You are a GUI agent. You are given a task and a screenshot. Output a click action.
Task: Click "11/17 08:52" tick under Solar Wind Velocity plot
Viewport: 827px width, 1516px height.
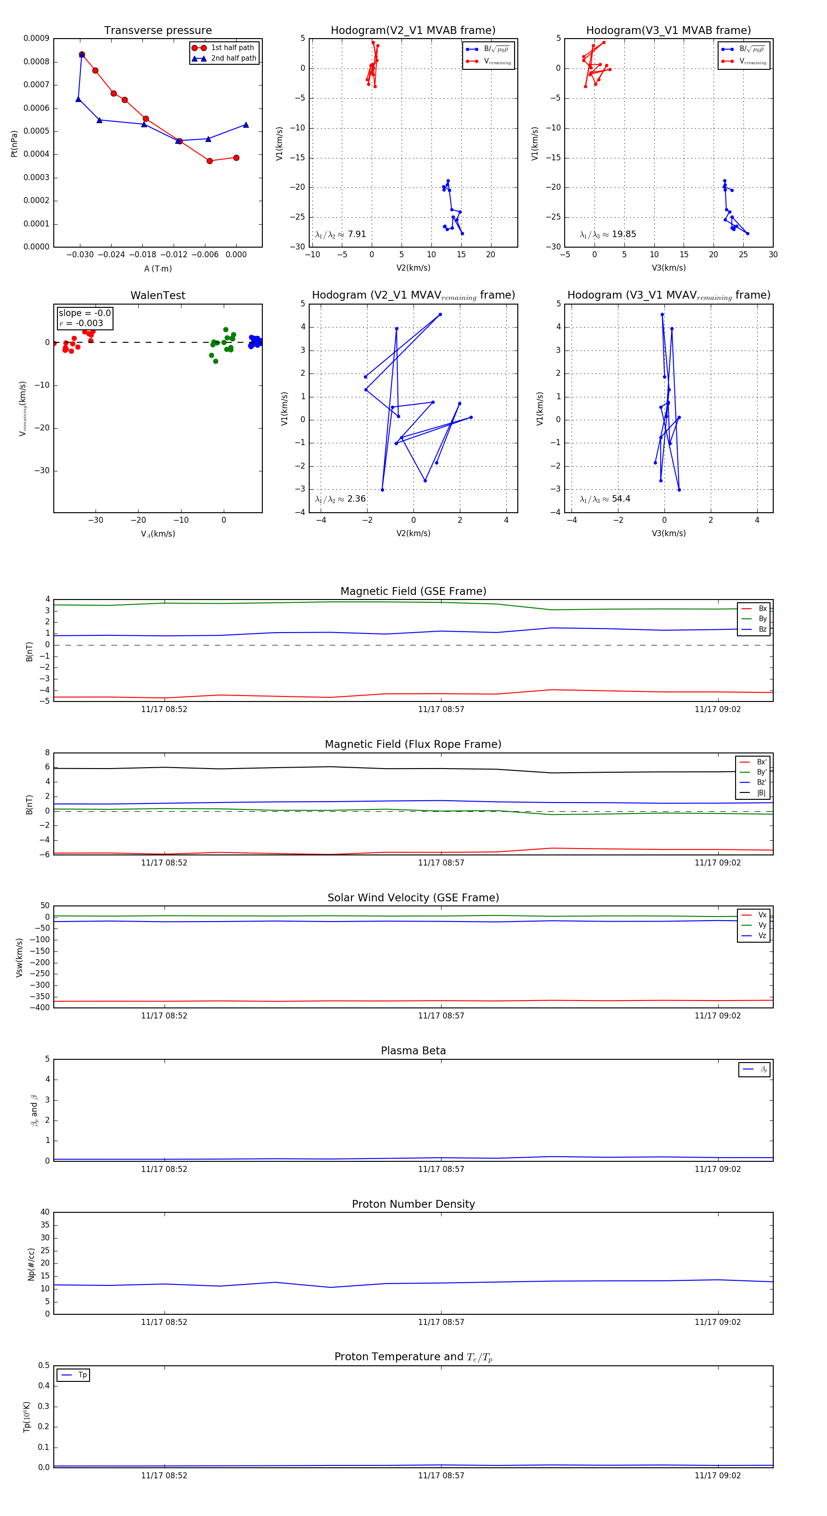164,1016
